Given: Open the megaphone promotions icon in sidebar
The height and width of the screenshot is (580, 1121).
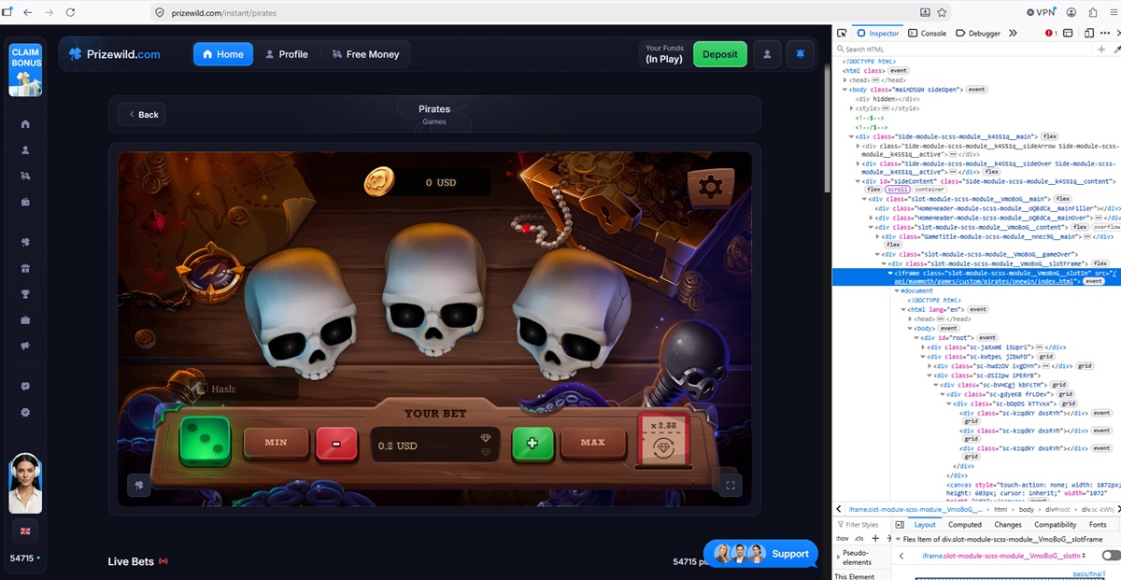Looking at the screenshot, I should (x=25, y=347).
